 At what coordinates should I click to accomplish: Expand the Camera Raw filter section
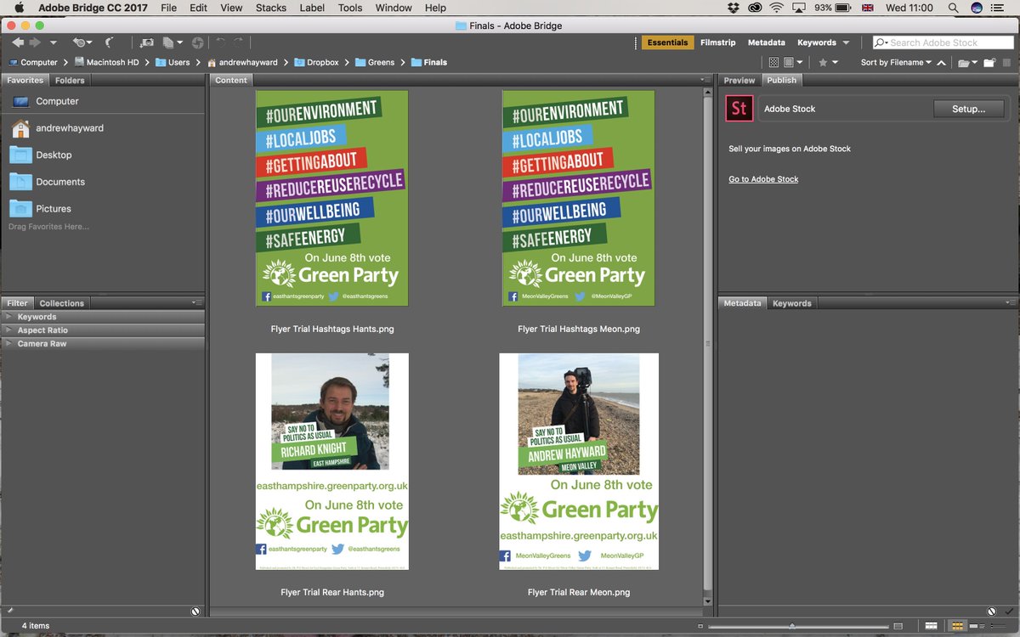click(x=102, y=344)
